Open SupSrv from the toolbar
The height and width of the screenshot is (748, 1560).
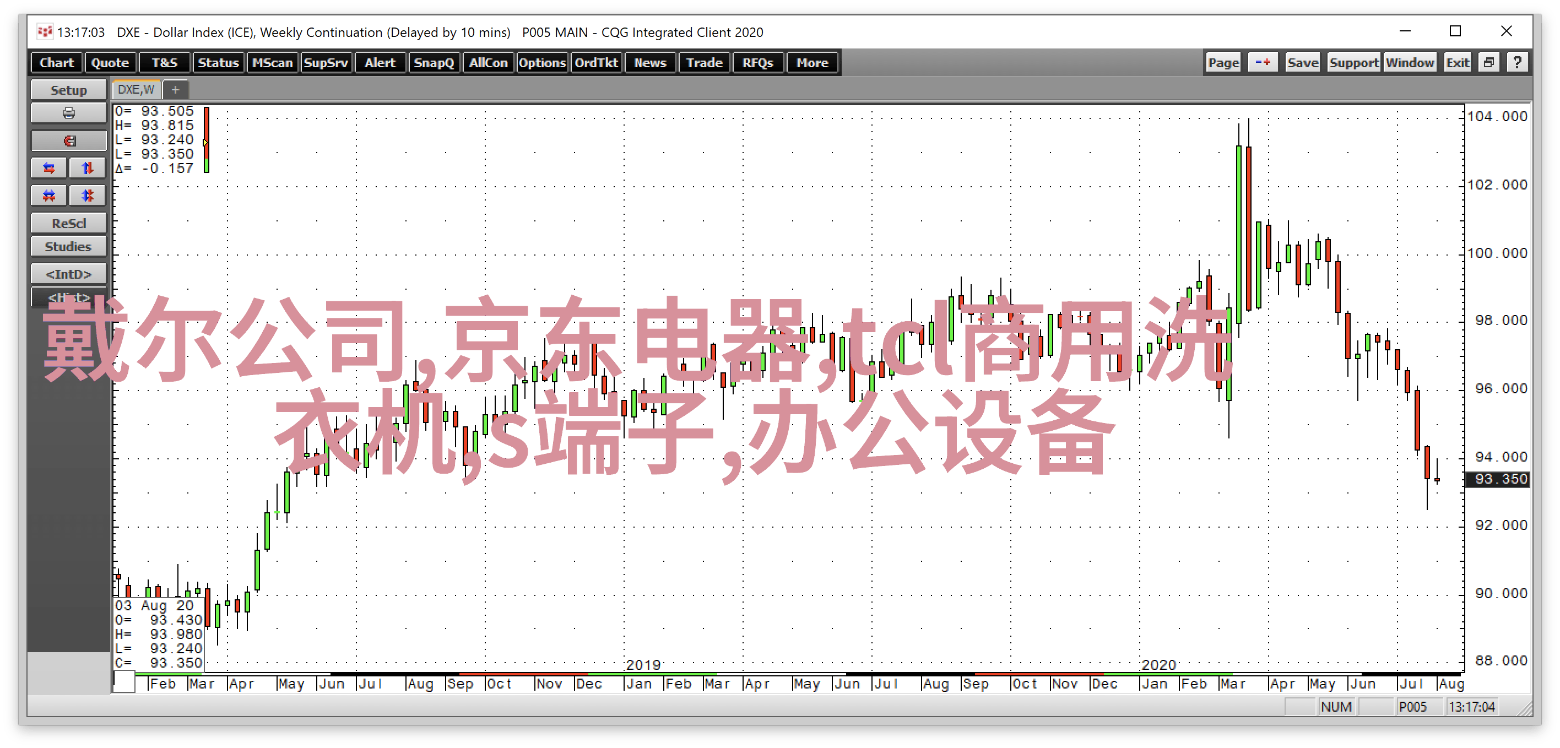326,62
